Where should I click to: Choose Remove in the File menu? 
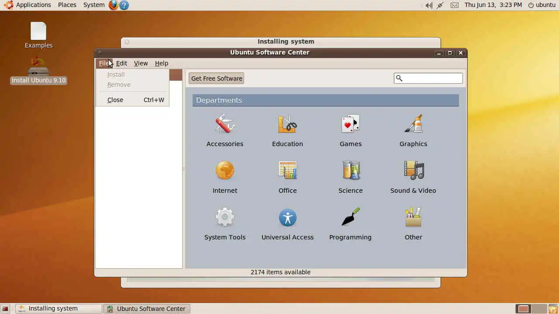pos(132,85)
